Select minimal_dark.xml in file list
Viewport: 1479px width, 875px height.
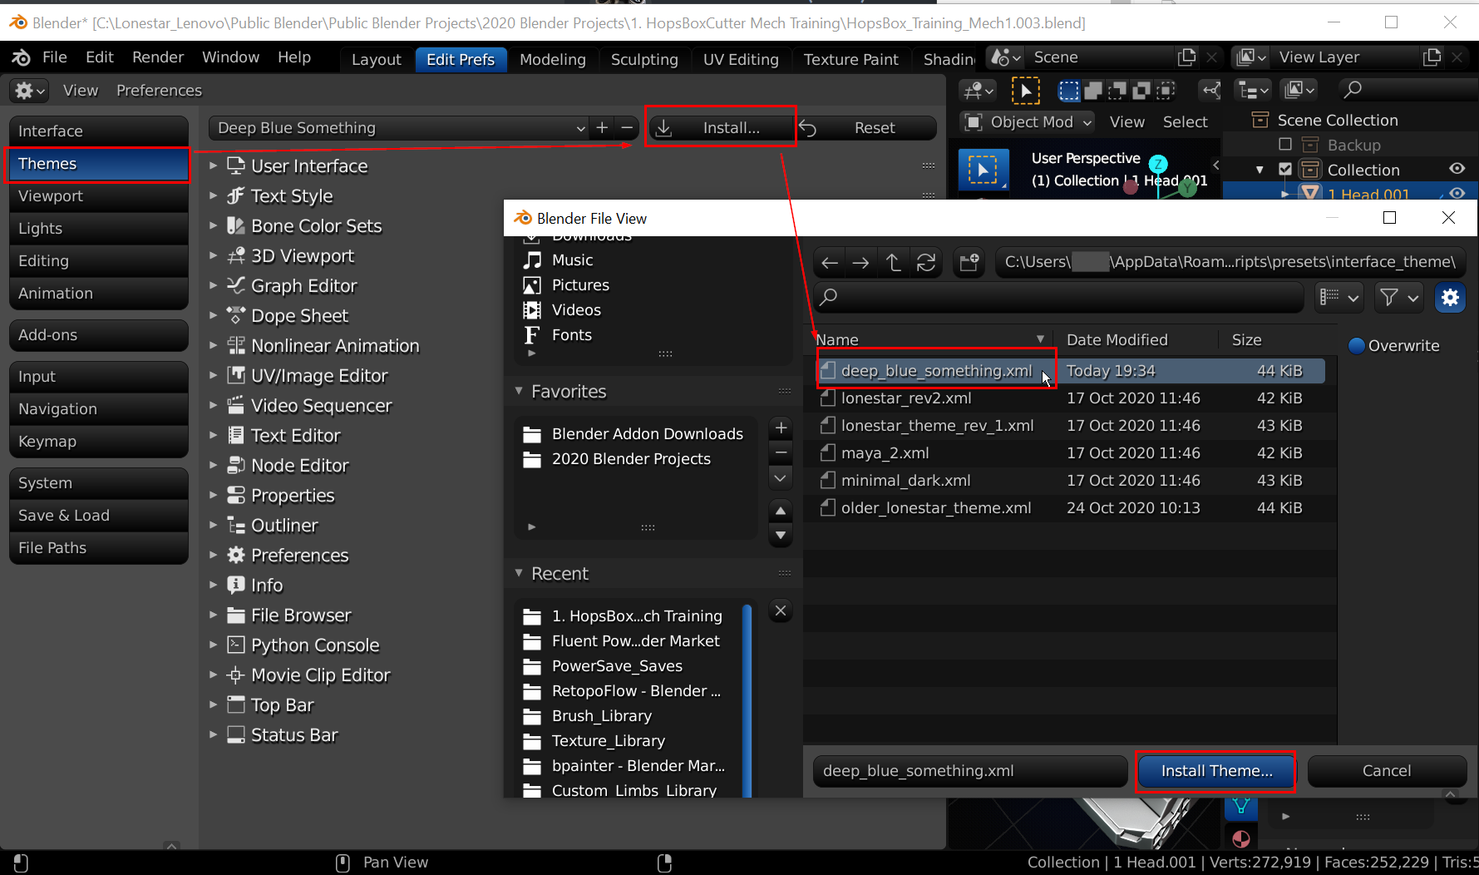(1071, 481)
